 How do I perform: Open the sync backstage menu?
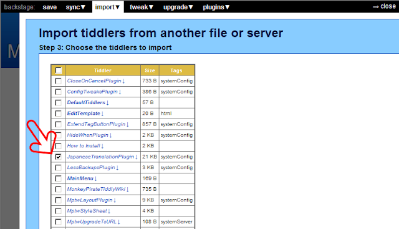tap(75, 7)
